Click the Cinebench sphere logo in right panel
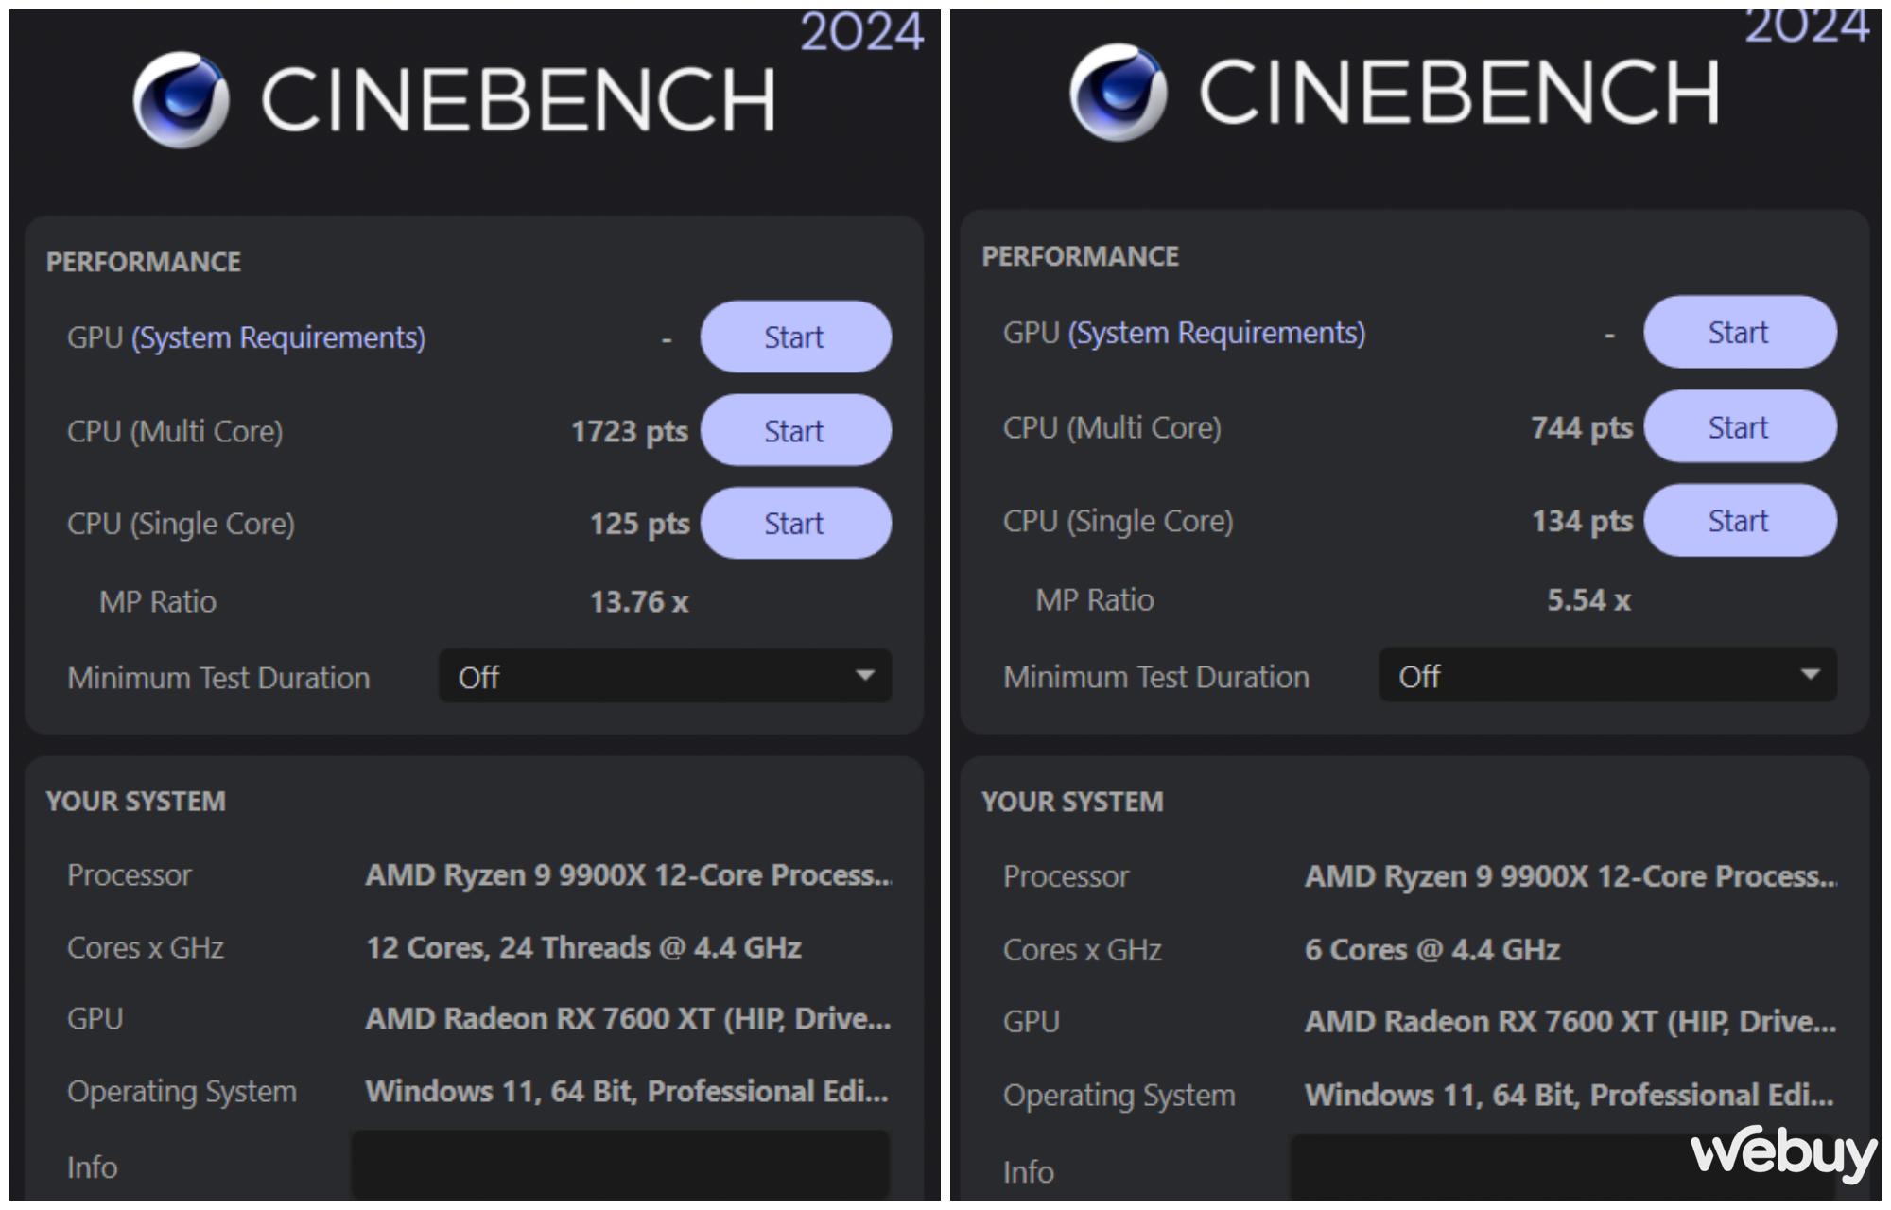 coord(1119,93)
